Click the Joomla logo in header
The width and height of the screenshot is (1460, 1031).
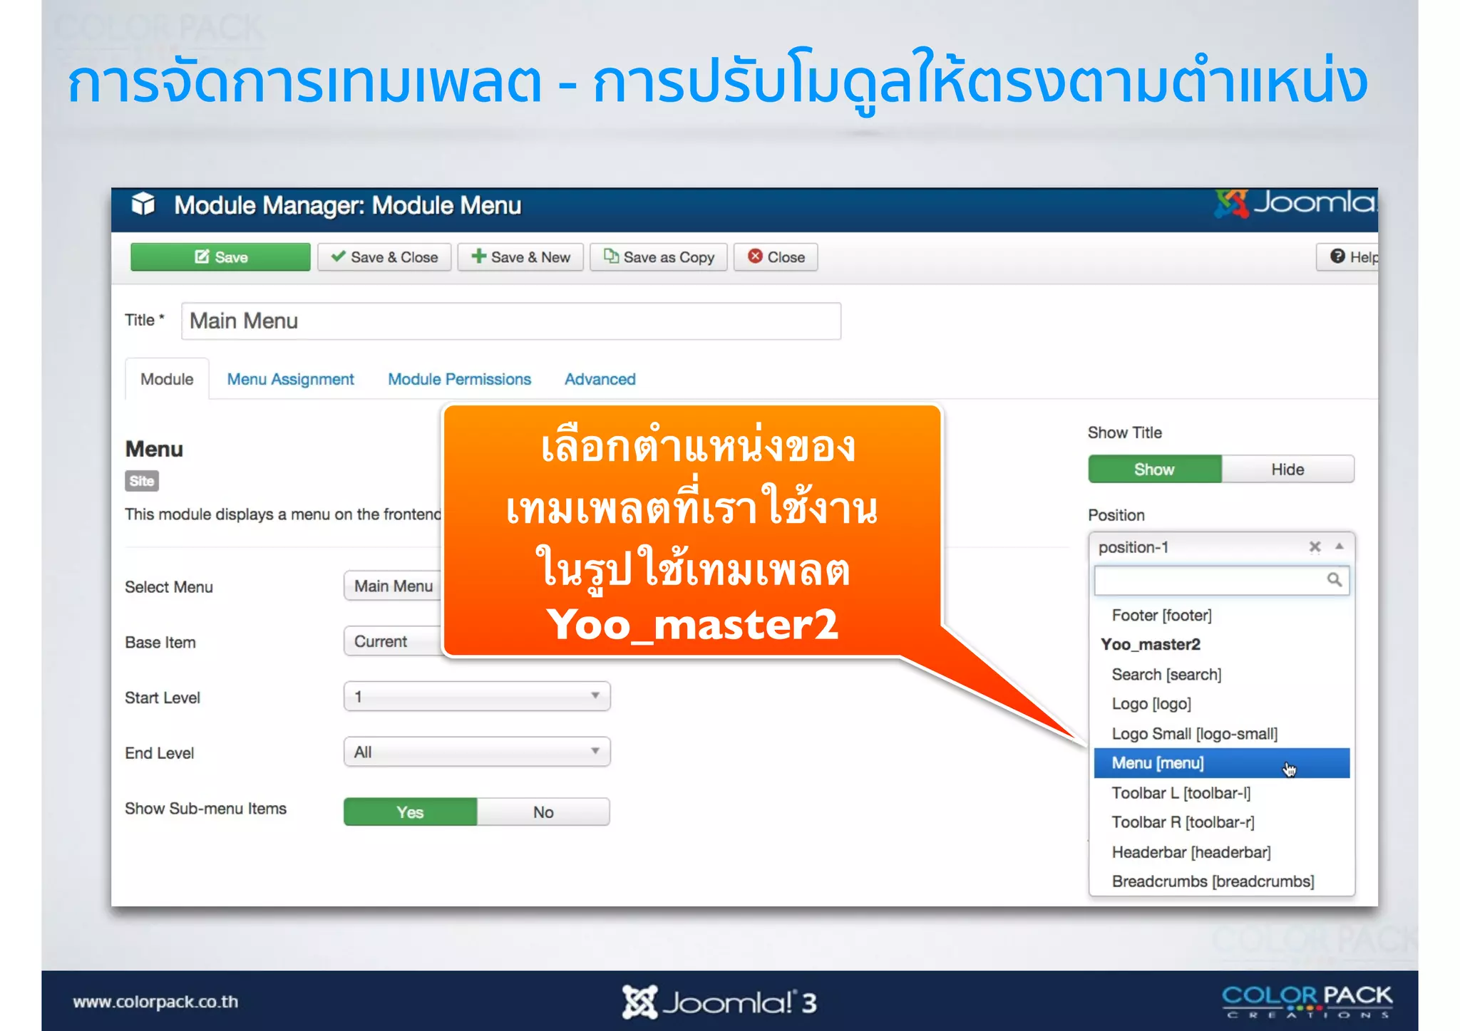click(1295, 204)
